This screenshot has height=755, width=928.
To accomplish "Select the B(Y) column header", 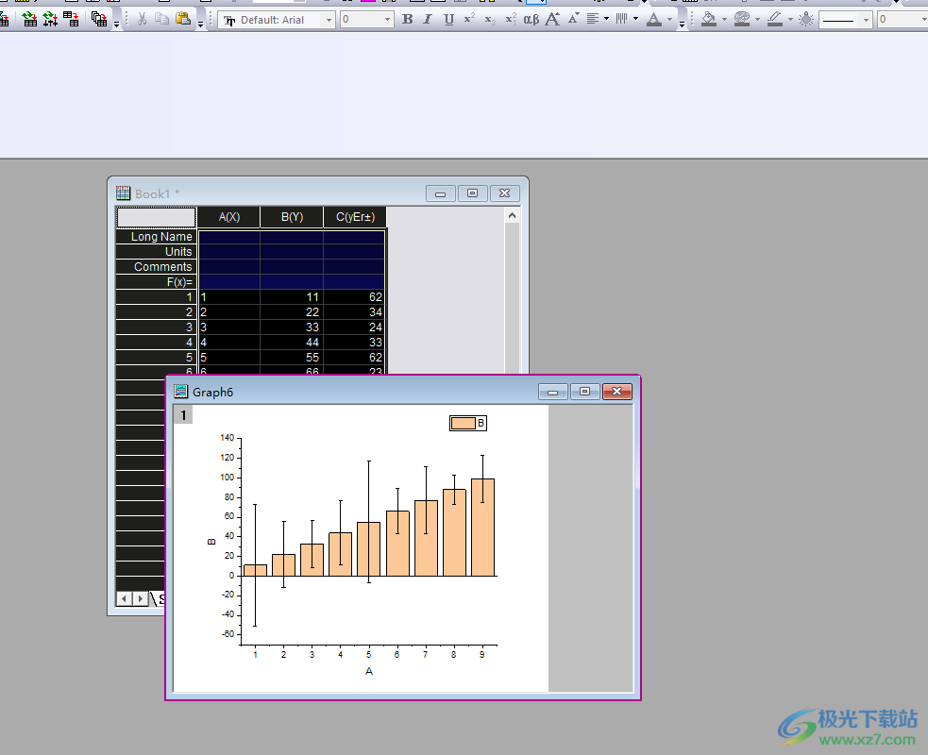I will pos(292,217).
